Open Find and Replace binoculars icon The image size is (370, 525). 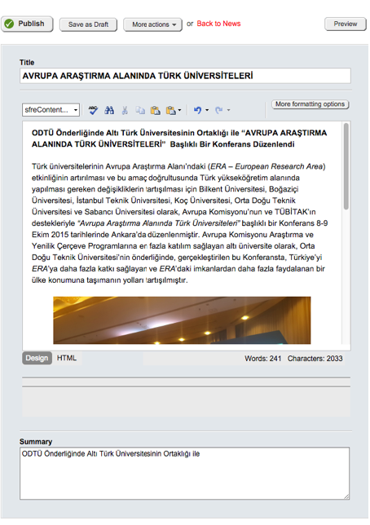pyautogui.click(x=109, y=110)
